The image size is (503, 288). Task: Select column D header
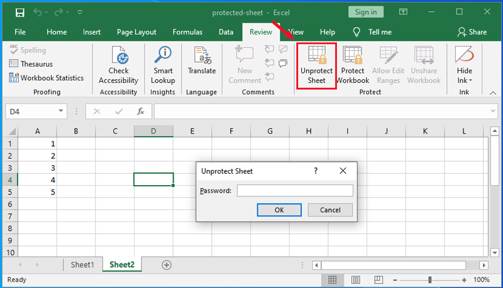[x=153, y=131]
